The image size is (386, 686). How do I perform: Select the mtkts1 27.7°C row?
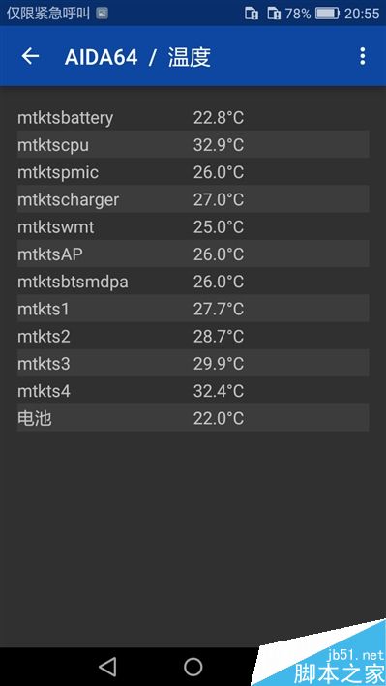click(x=193, y=309)
